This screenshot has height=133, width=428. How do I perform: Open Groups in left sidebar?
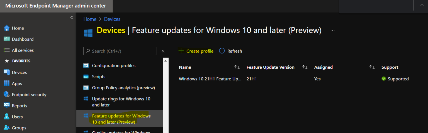19,128
